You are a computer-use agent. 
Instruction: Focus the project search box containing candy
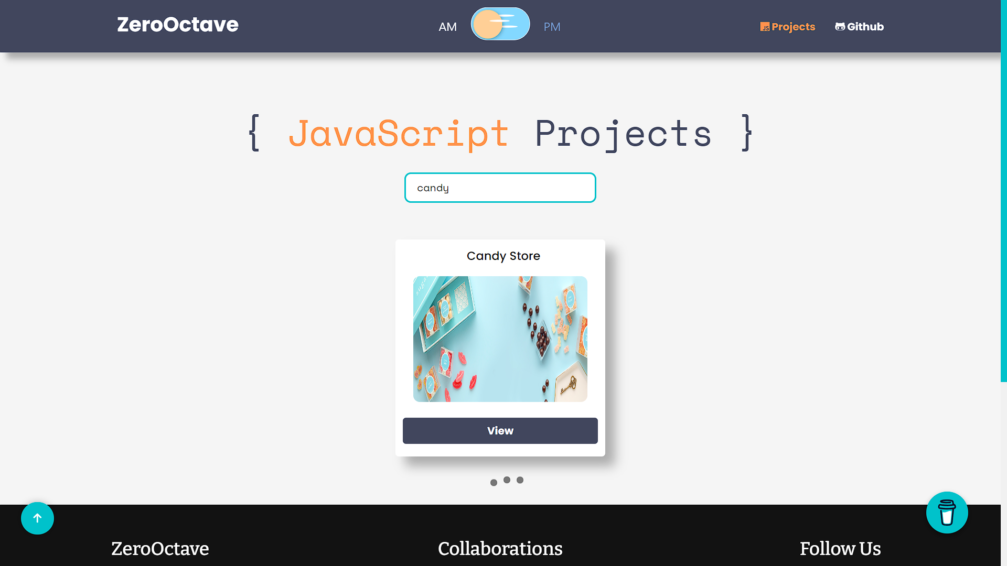[x=500, y=188]
